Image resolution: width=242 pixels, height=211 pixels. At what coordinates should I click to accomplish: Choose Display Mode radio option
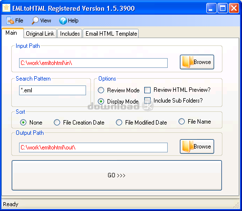click(x=101, y=101)
